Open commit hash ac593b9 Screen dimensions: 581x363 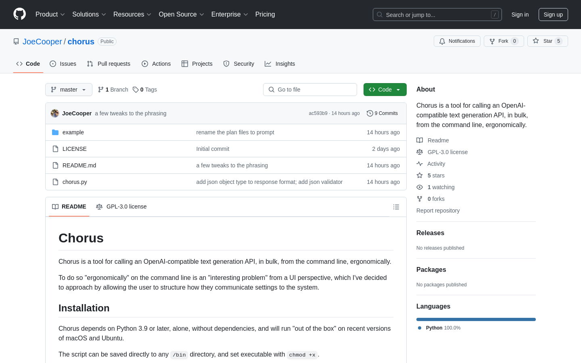[x=318, y=113]
